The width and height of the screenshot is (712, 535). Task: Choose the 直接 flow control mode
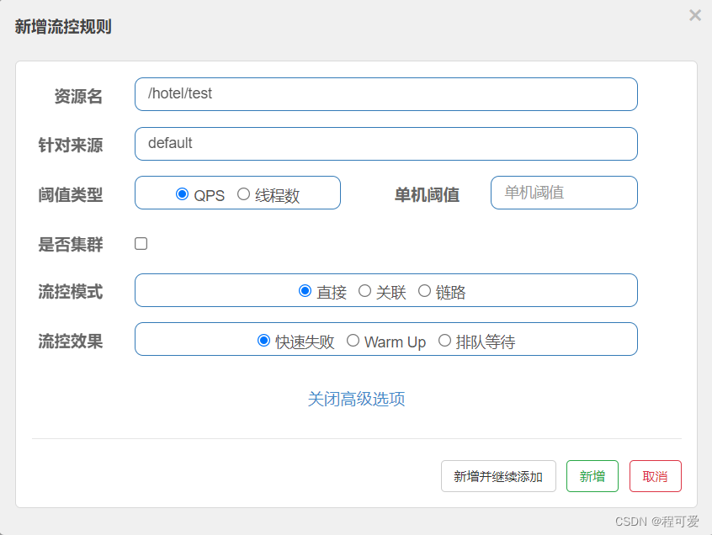point(306,290)
